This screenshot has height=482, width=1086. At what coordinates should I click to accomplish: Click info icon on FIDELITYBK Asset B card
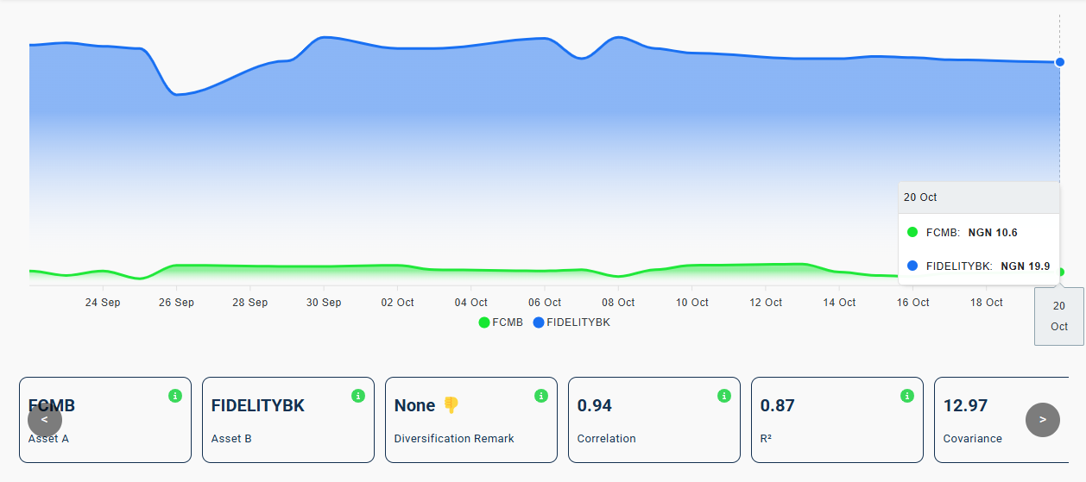(358, 396)
